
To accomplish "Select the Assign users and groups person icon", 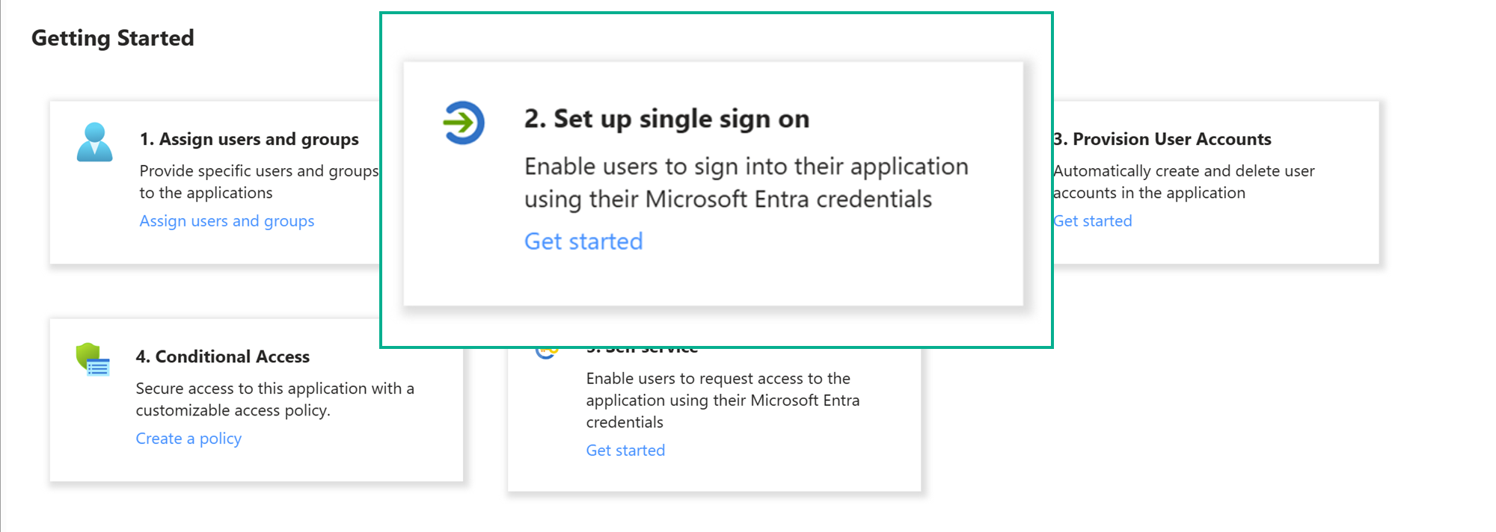I will tap(94, 143).
